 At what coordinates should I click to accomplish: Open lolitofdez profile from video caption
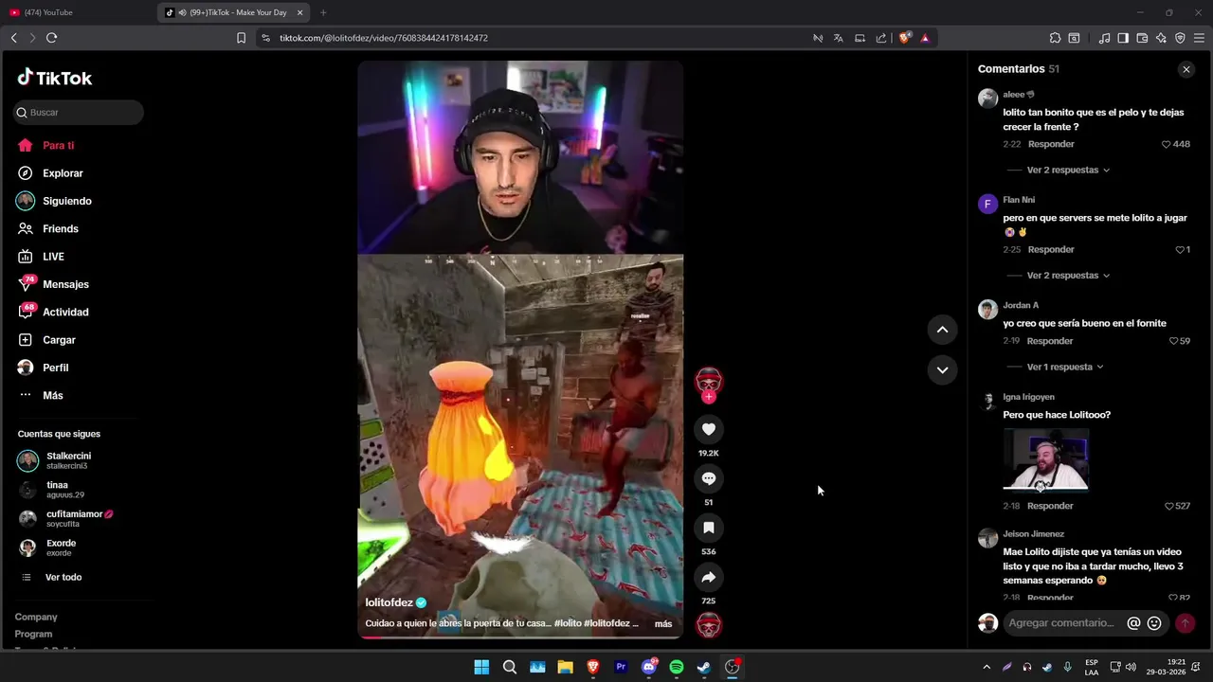389,602
